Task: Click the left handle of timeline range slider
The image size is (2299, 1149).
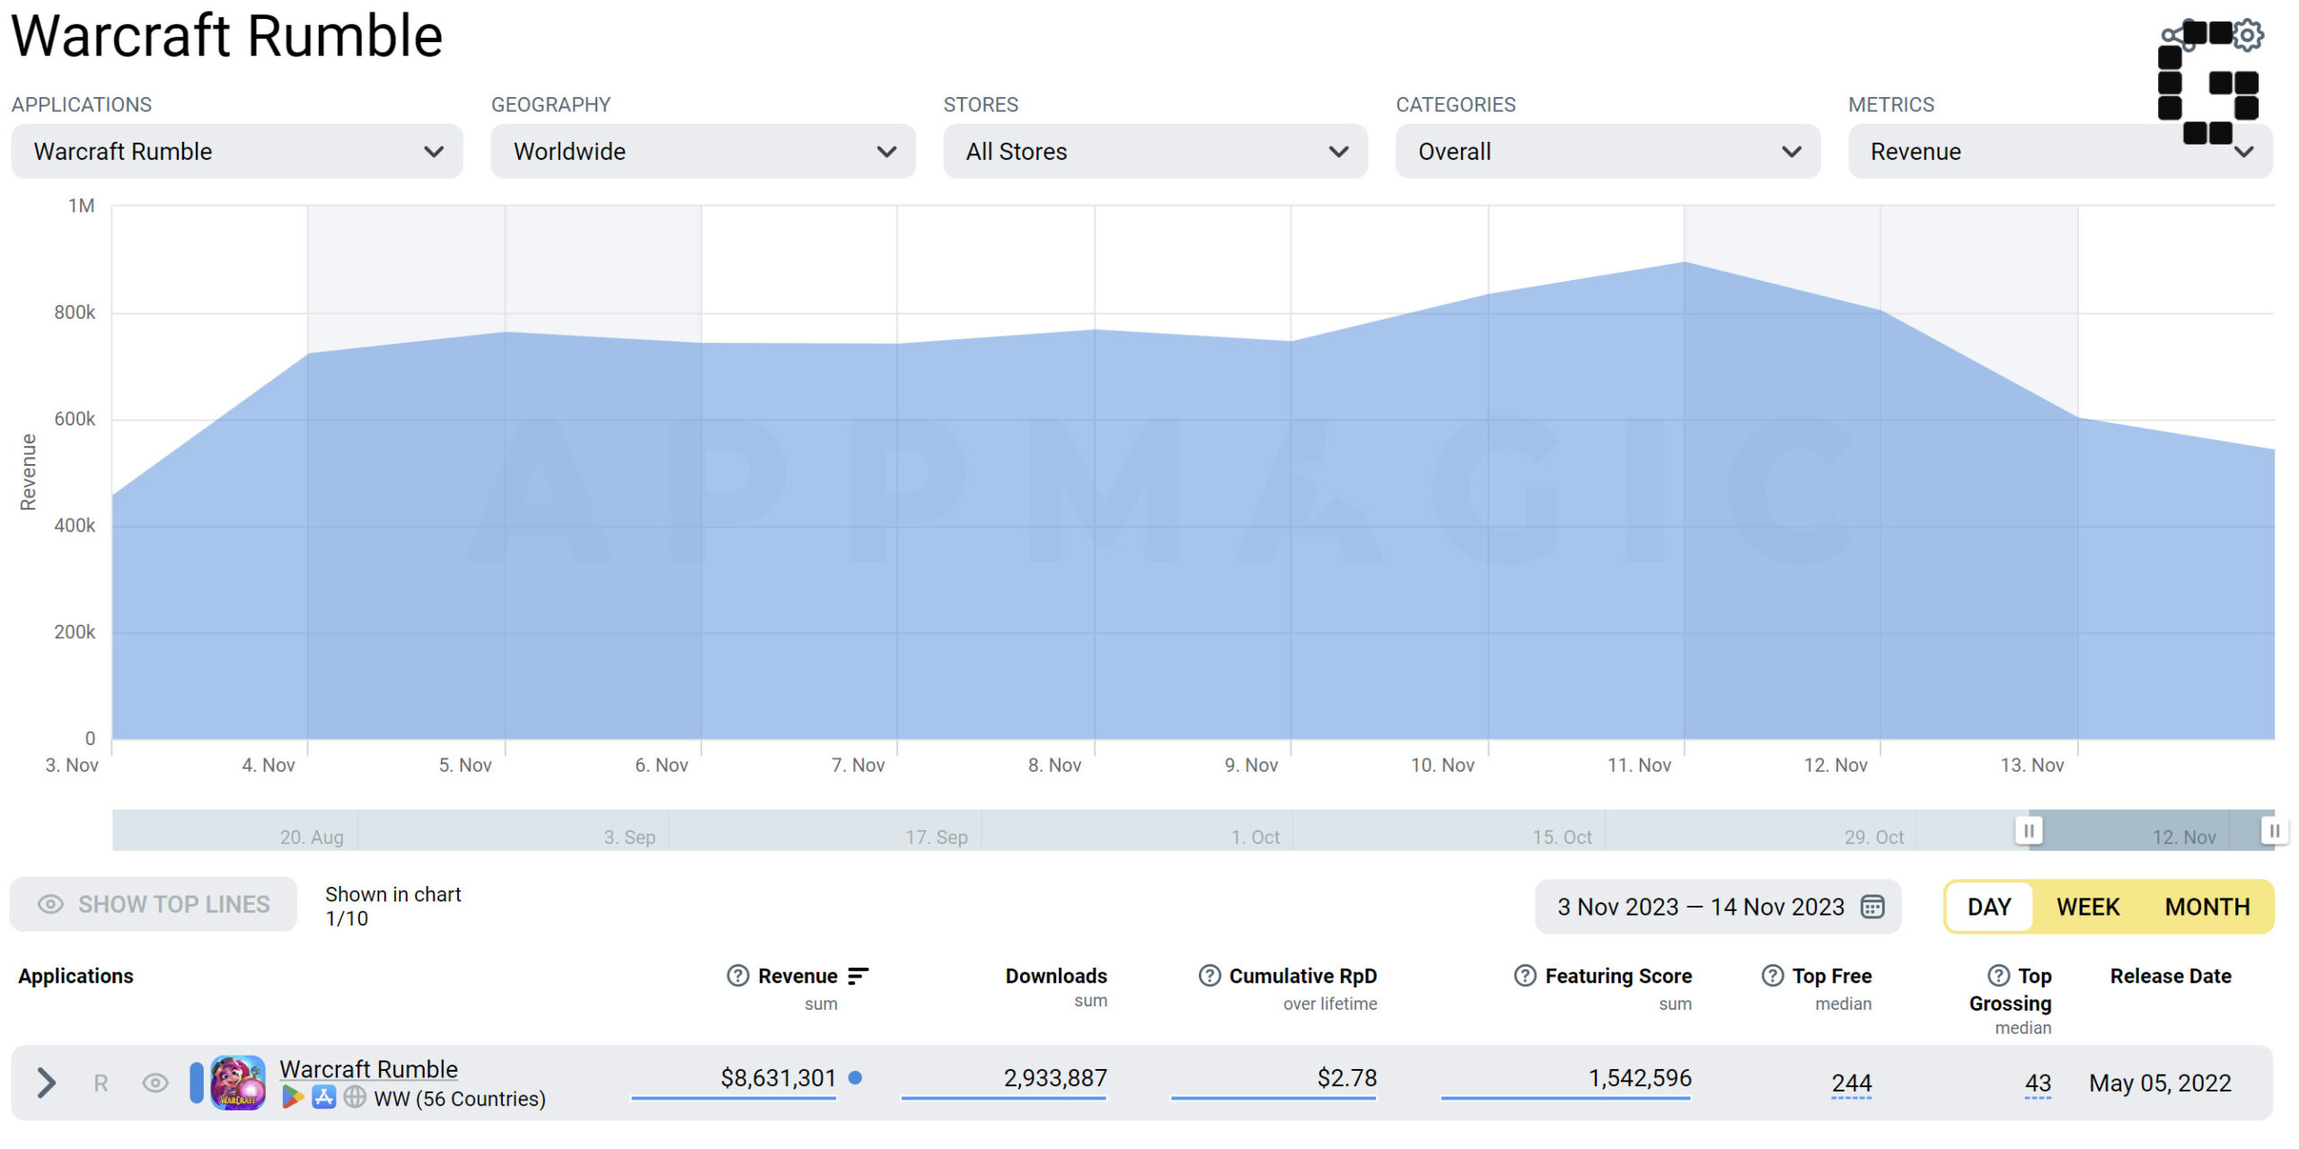Action: 2029,830
